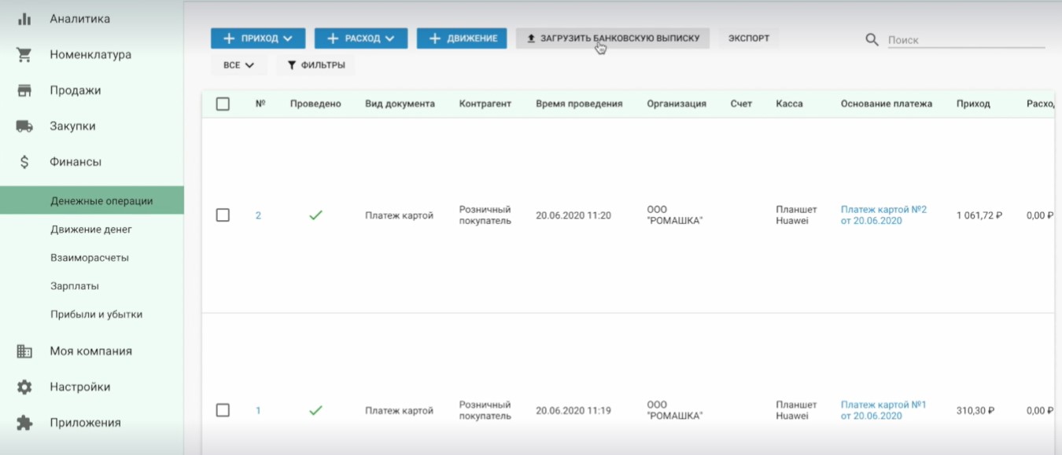The height and width of the screenshot is (455, 1062).
Task: Click the Основание платежа column header
Action: (x=887, y=104)
